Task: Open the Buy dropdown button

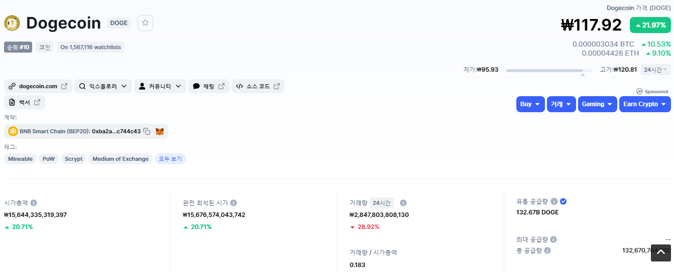Action: [530, 104]
